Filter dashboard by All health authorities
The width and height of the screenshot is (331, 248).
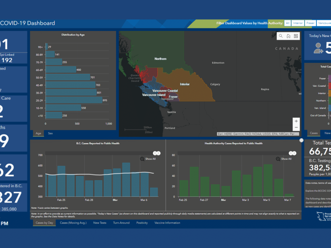click(x=288, y=23)
